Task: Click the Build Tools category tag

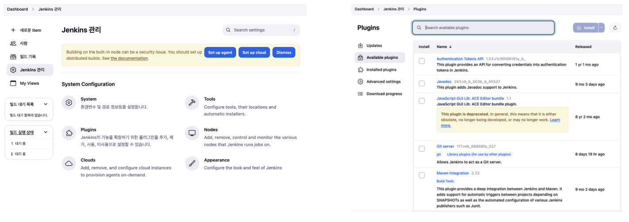Action: tap(445, 181)
